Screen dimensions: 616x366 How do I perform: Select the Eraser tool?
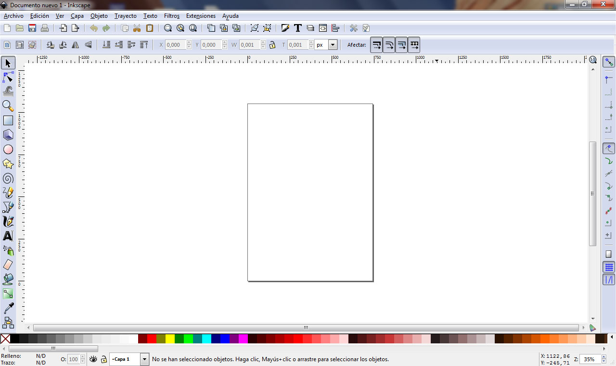coord(8,265)
